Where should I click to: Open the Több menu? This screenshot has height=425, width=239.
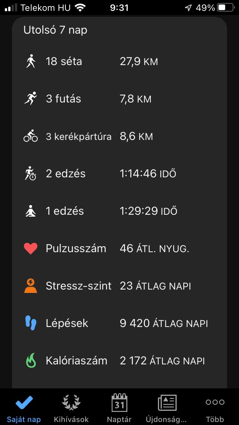click(215, 408)
